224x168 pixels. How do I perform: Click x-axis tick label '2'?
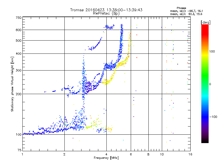click(64, 154)
